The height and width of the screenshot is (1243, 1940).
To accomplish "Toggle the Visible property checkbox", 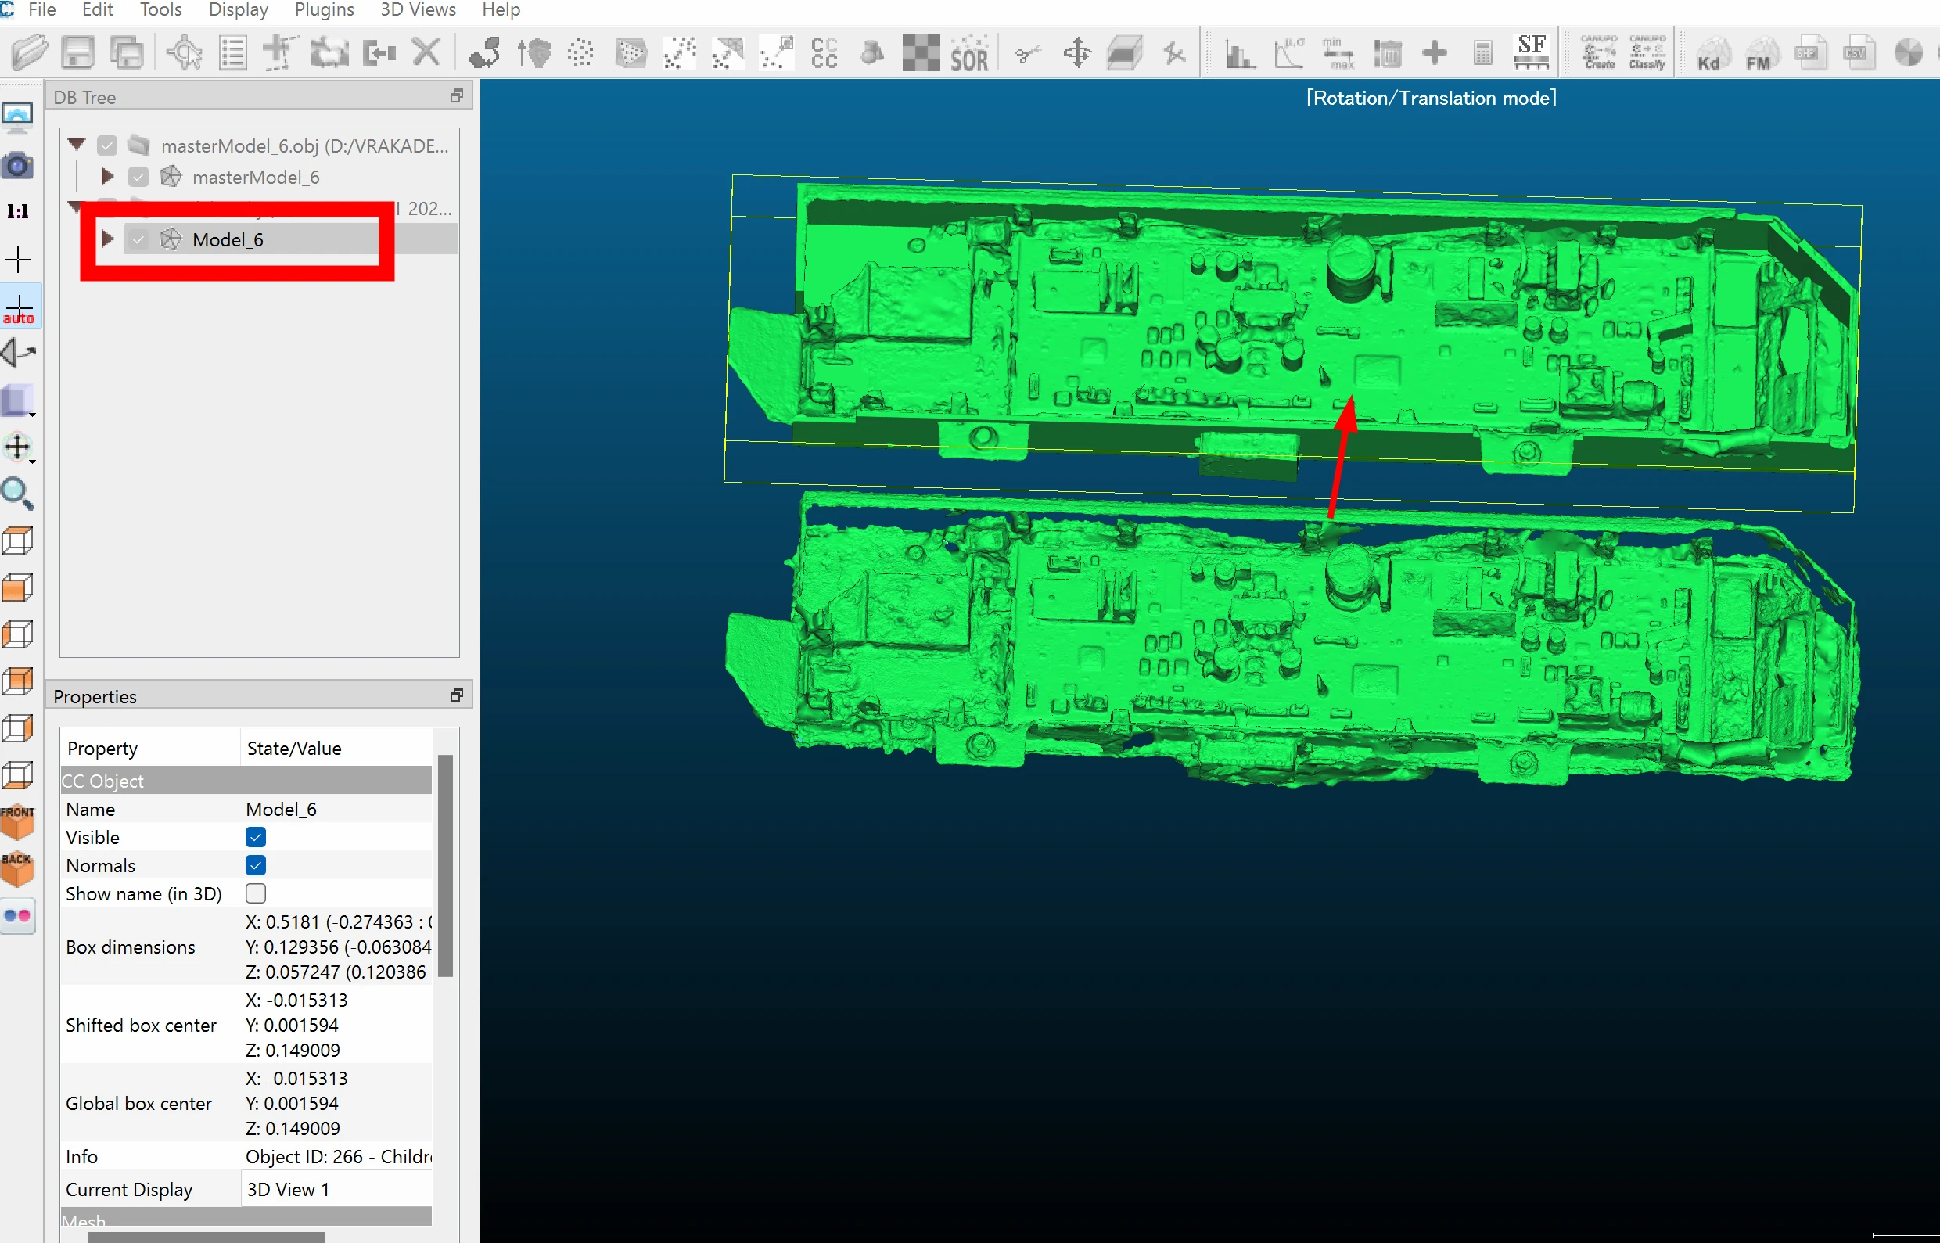I will 256,837.
